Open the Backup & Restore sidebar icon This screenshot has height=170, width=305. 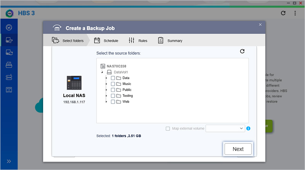click(9, 40)
